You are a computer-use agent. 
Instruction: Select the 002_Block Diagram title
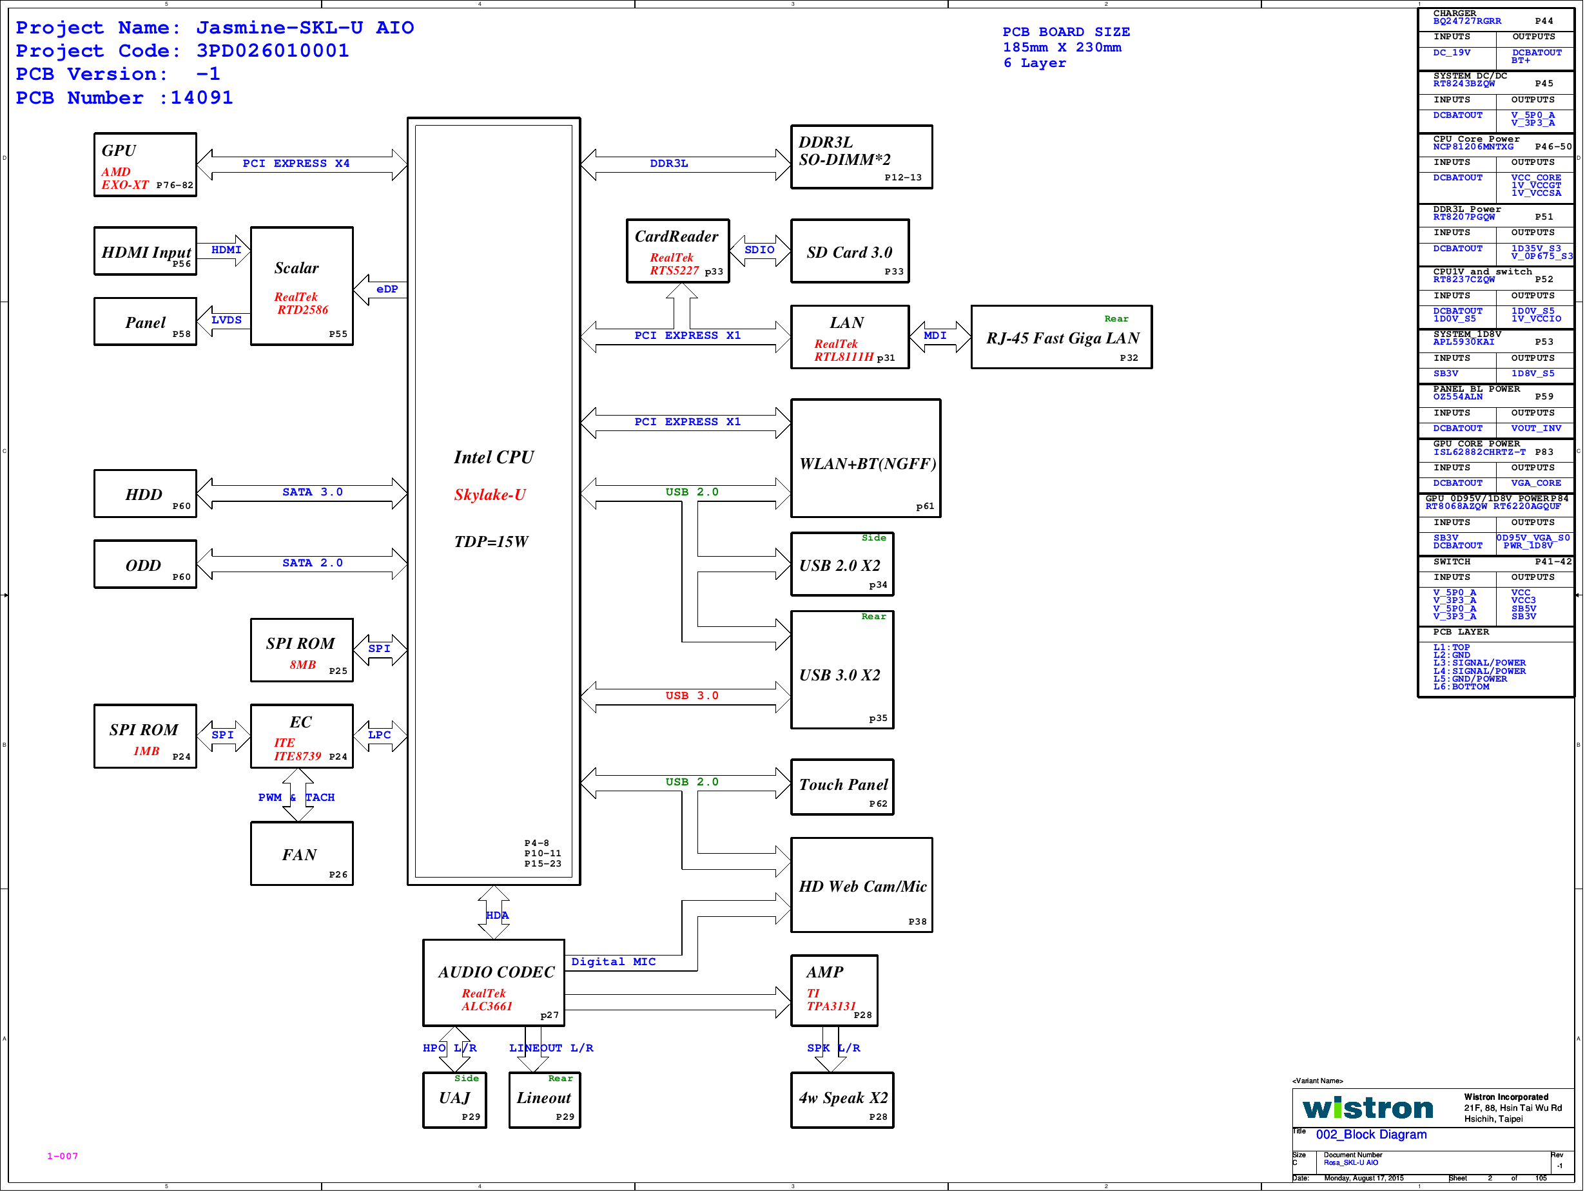pyautogui.click(x=1371, y=1135)
